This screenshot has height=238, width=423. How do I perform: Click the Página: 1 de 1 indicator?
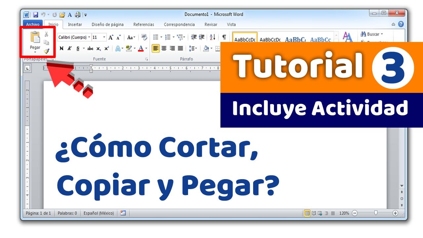(38, 213)
